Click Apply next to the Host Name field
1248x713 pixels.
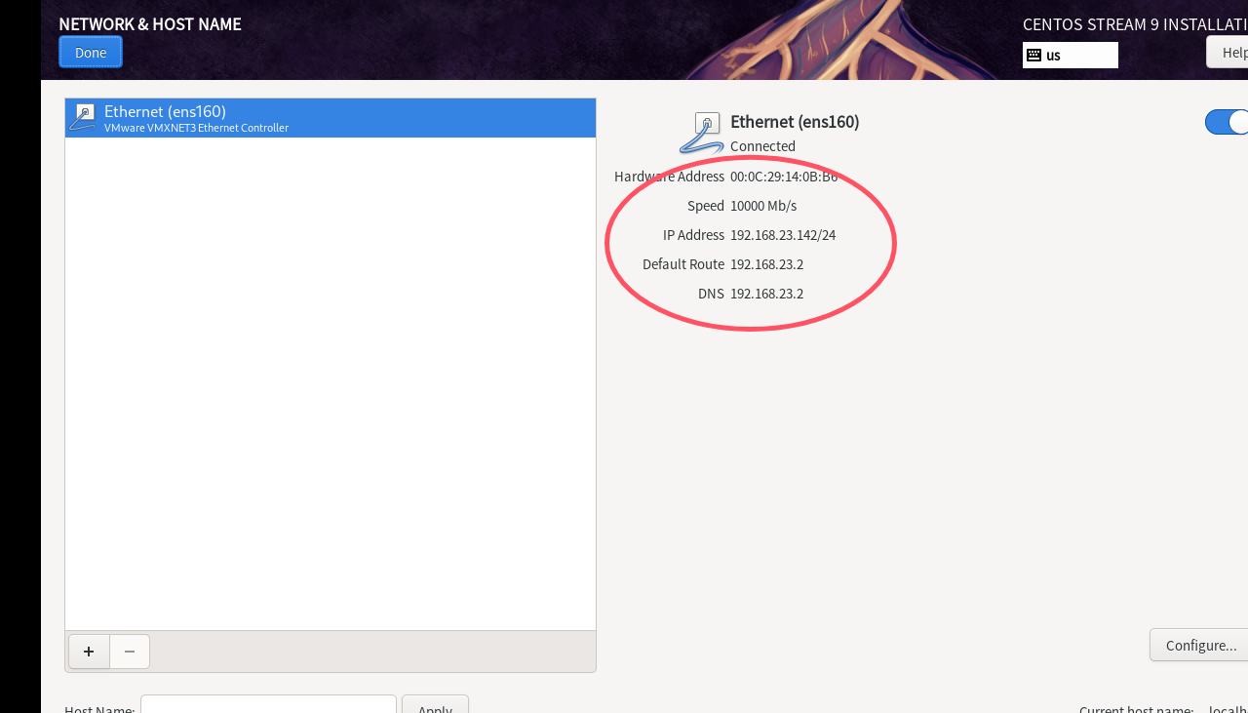coord(435,704)
